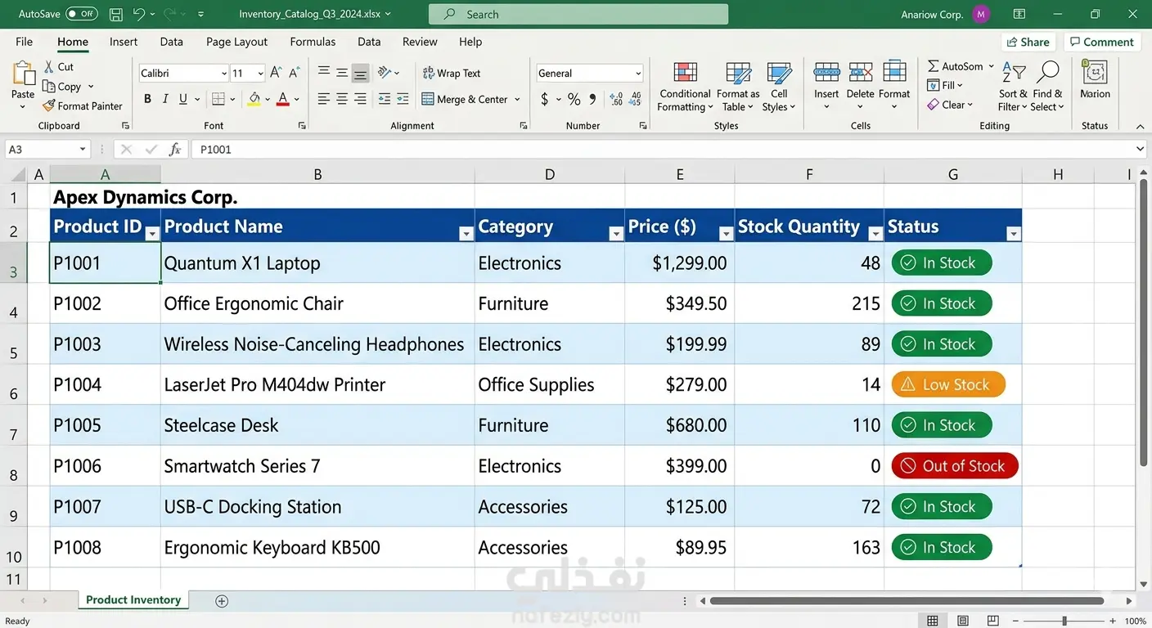Switch to Page Break Preview in status bar
This screenshot has height=628, width=1152.
click(993, 621)
